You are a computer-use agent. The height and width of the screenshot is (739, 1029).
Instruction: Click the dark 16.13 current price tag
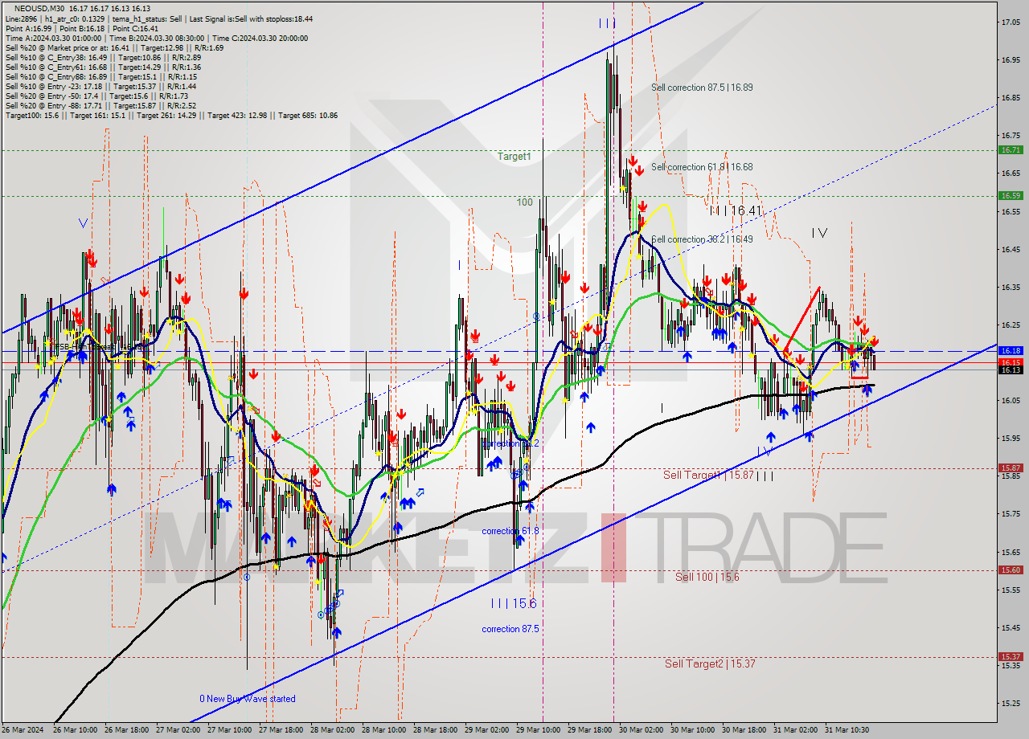[1011, 369]
